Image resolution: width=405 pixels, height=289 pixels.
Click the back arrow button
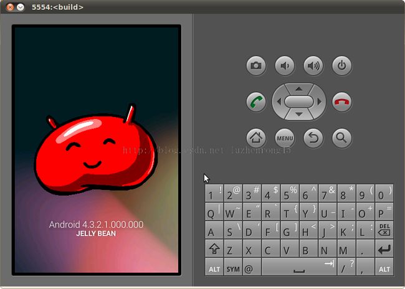click(313, 138)
